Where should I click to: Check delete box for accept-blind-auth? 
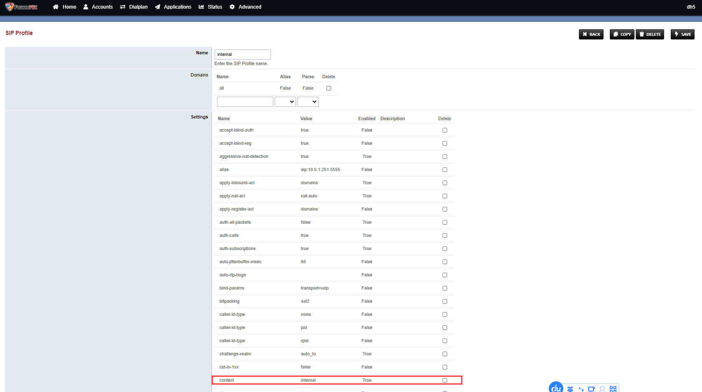pyautogui.click(x=445, y=130)
